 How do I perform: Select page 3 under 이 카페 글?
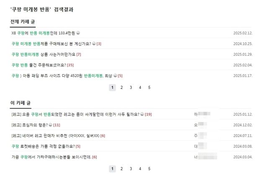131,169
